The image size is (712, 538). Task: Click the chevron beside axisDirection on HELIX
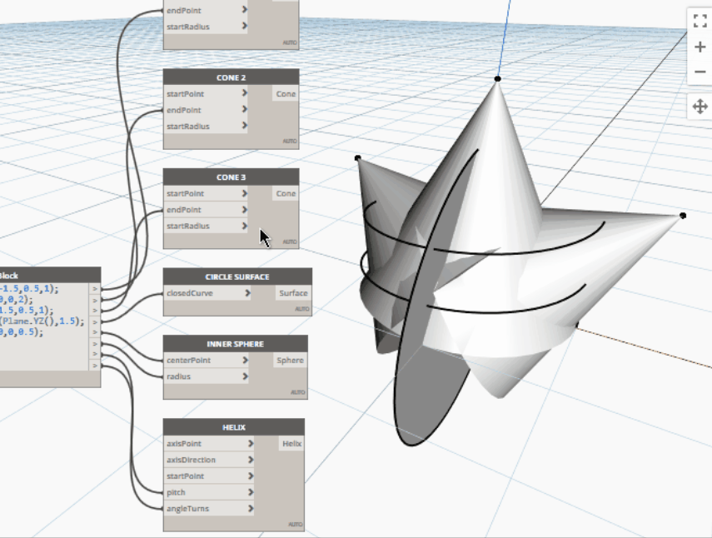pyautogui.click(x=251, y=460)
